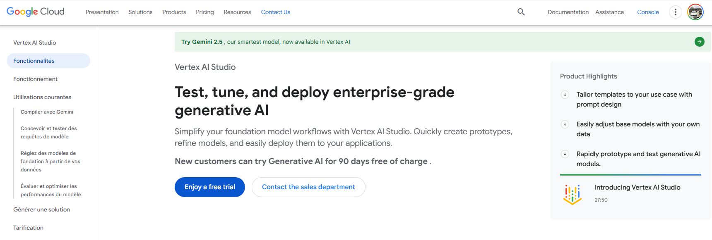The width and height of the screenshot is (712, 240).
Task: Click Rapidly prototype and test text
Action: (x=638, y=159)
